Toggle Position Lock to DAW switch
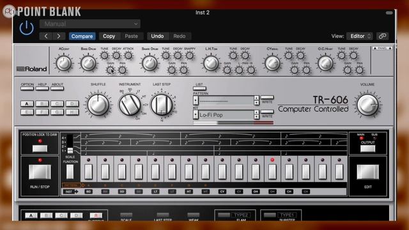Screen dimensions: 409x230 tap(40, 148)
